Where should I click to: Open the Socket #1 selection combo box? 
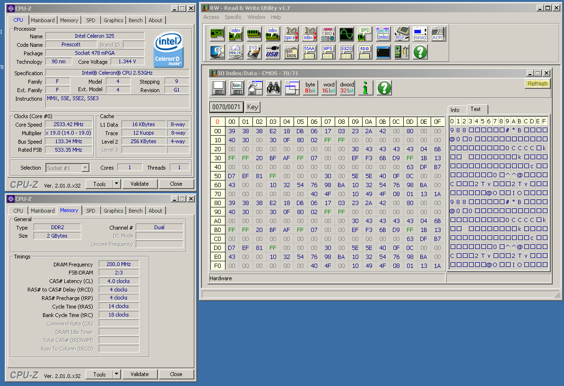[67, 168]
